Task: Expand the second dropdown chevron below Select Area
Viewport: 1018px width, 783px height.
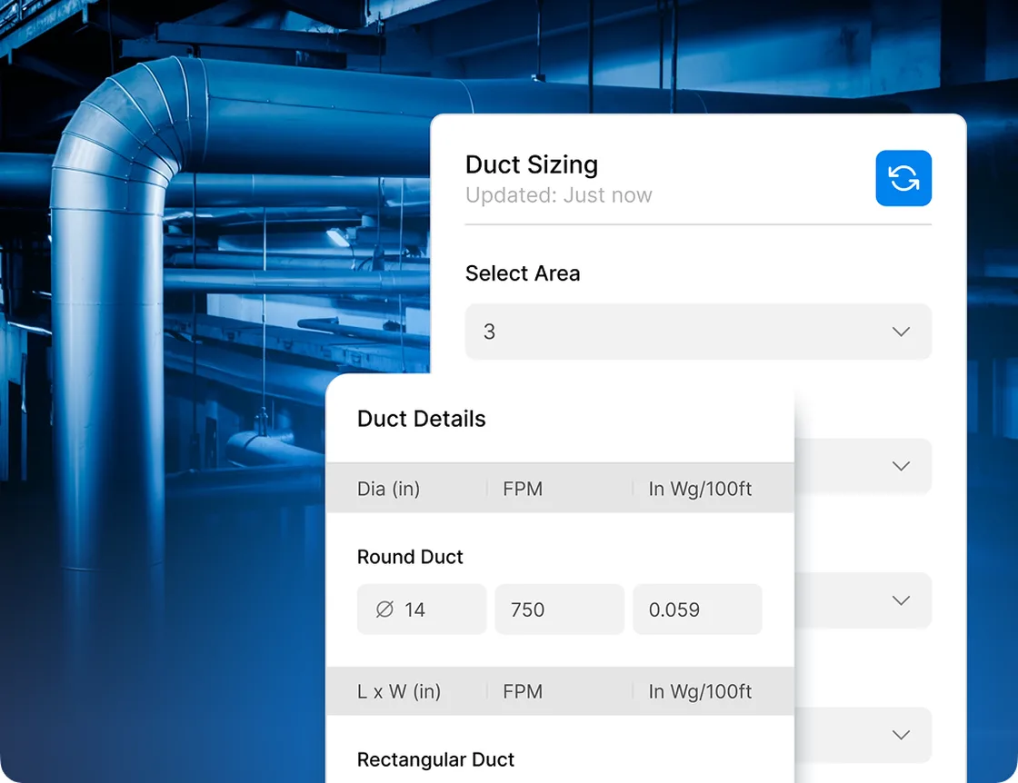Action: (901, 466)
